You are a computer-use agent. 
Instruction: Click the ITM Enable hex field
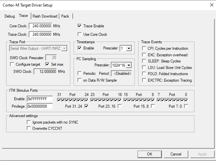(40, 99)
